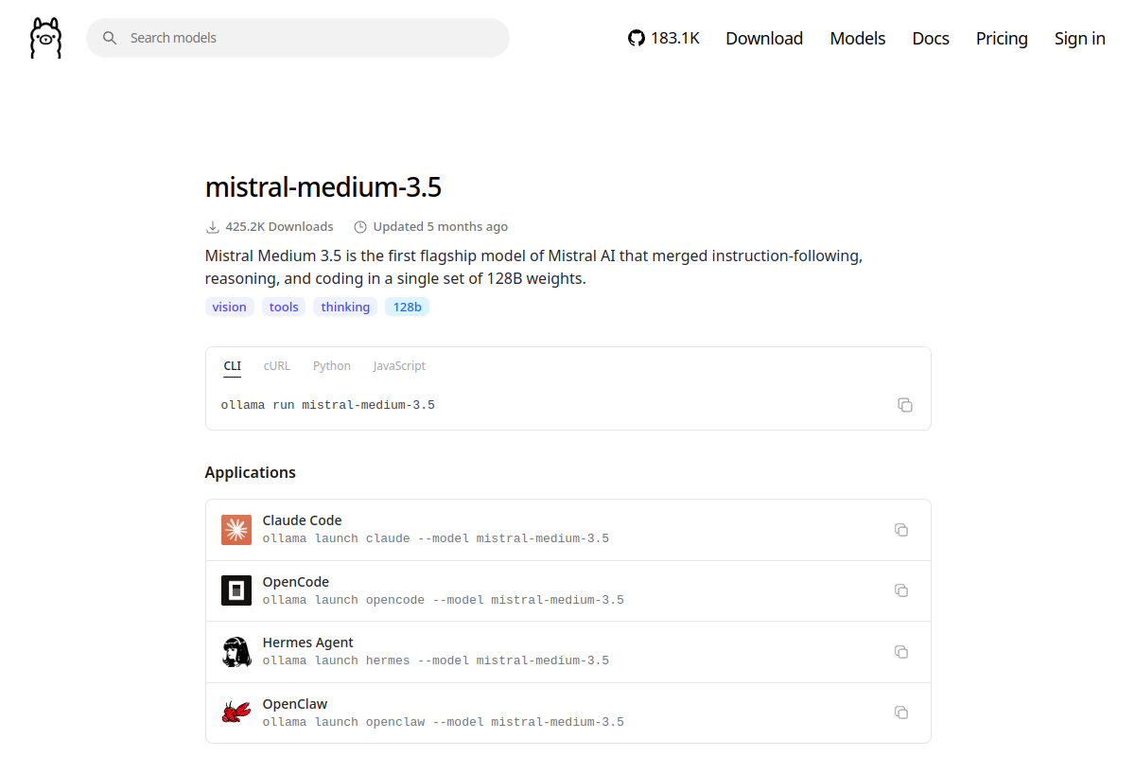Open the Docs page
Image resolution: width=1135 pixels, height=757 pixels.
tap(931, 38)
